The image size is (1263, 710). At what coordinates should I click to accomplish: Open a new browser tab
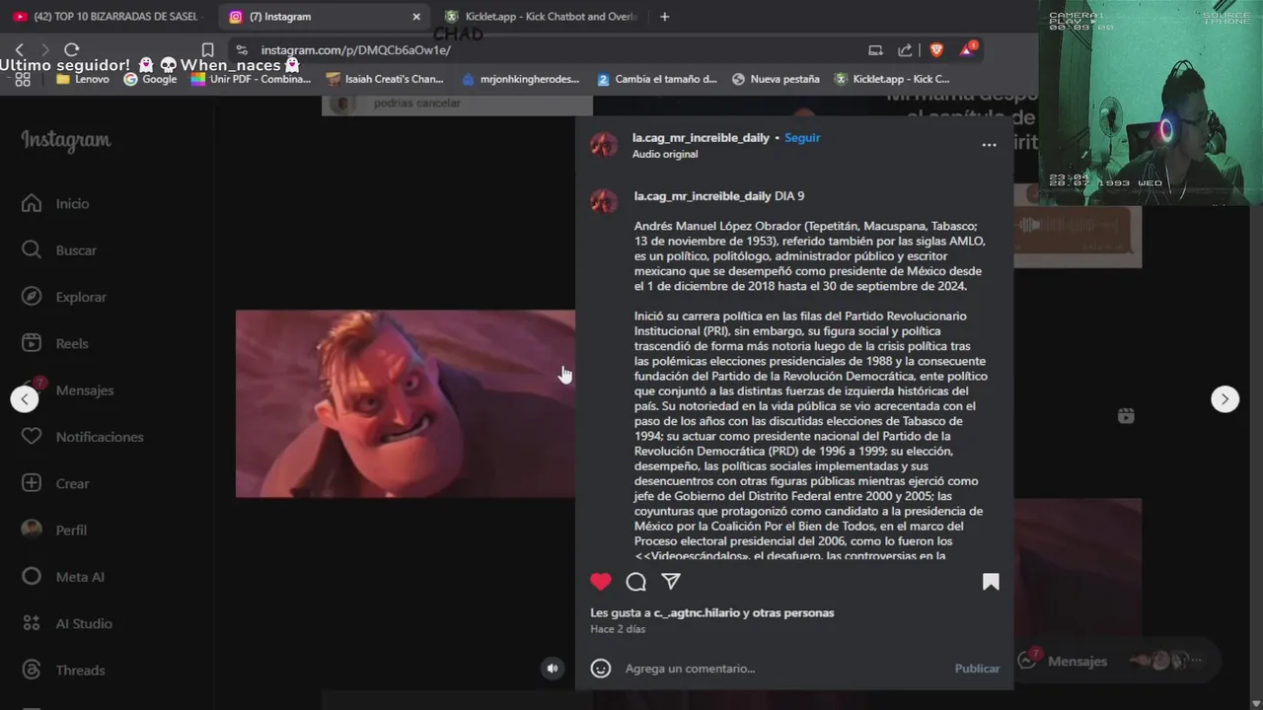click(x=664, y=17)
